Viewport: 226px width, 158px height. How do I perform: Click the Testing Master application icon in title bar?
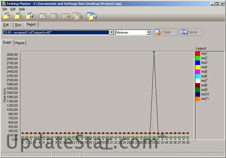click(4, 3)
